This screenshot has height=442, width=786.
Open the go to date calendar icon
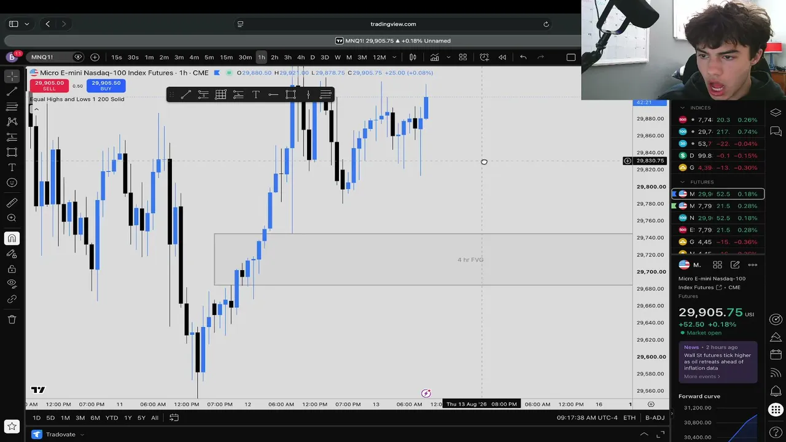point(174,418)
